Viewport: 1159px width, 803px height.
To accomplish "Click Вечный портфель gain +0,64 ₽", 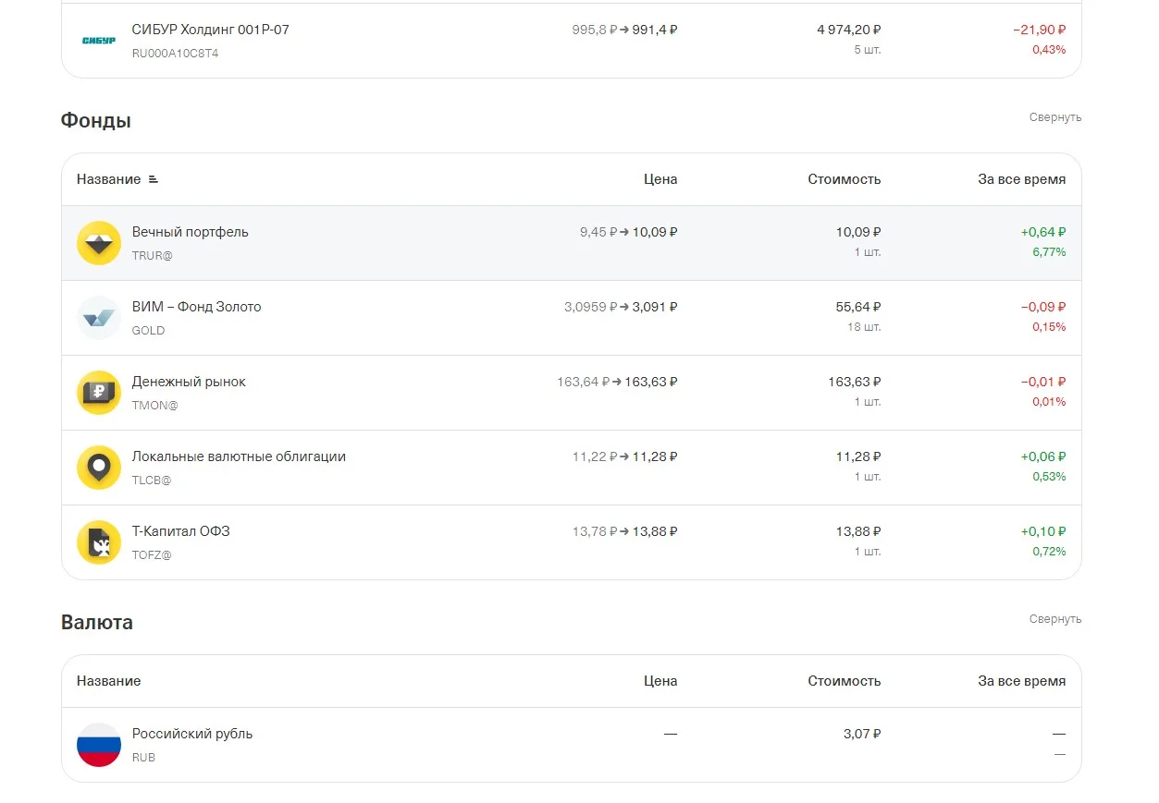I will (1043, 232).
